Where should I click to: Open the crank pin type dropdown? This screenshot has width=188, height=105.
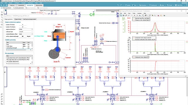tap(26, 32)
